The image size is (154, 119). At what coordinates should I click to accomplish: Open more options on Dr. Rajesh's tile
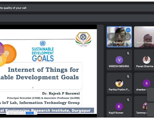(128, 30)
